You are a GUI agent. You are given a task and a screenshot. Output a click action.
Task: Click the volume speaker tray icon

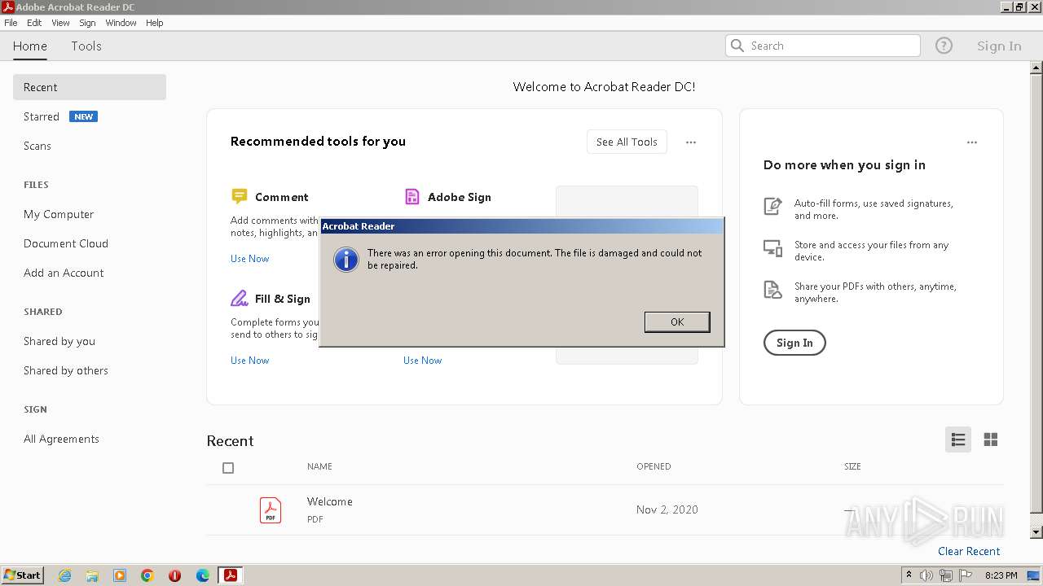coord(926,575)
